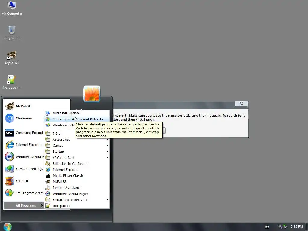Image resolution: width=308 pixels, height=231 pixels.
Task: Open the Embarcadero Dev-C++ folder
Action: [77, 200]
